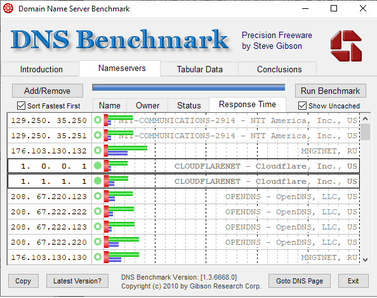
Task: Click status circle for 208.67.222.220
Action: [98, 242]
